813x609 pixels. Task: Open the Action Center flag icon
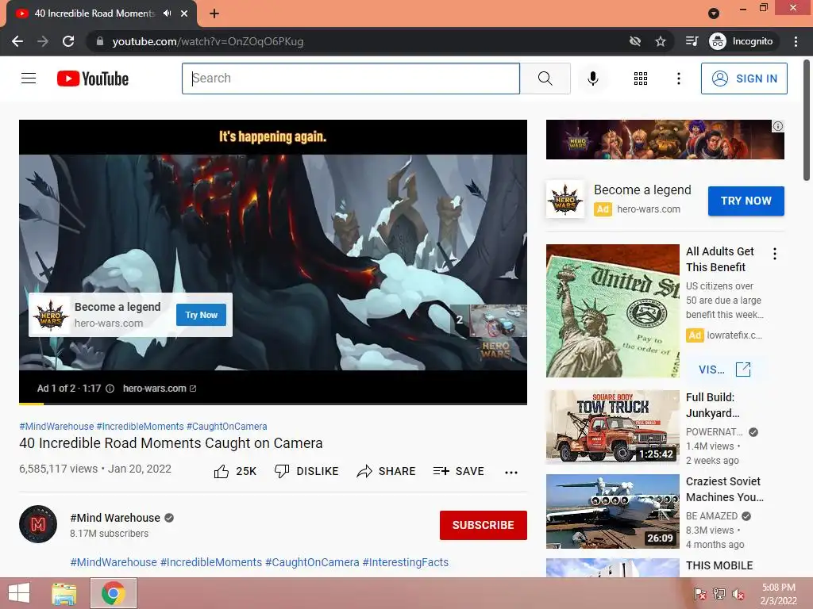pos(700,594)
